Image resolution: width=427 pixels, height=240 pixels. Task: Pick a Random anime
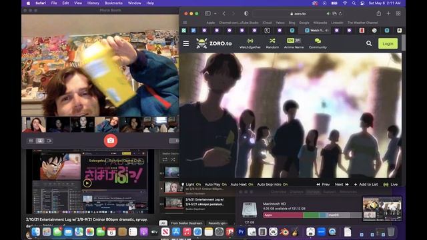(x=272, y=43)
